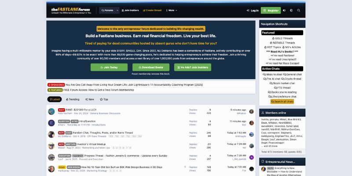Click Felix Nachen's avatar in RANT row
Screen dimensions: 352x176
pyautogui.click(x=51, y=112)
